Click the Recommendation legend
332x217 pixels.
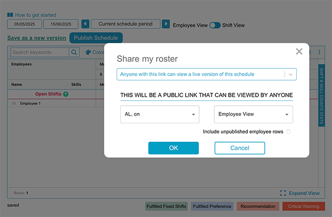point(258,206)
